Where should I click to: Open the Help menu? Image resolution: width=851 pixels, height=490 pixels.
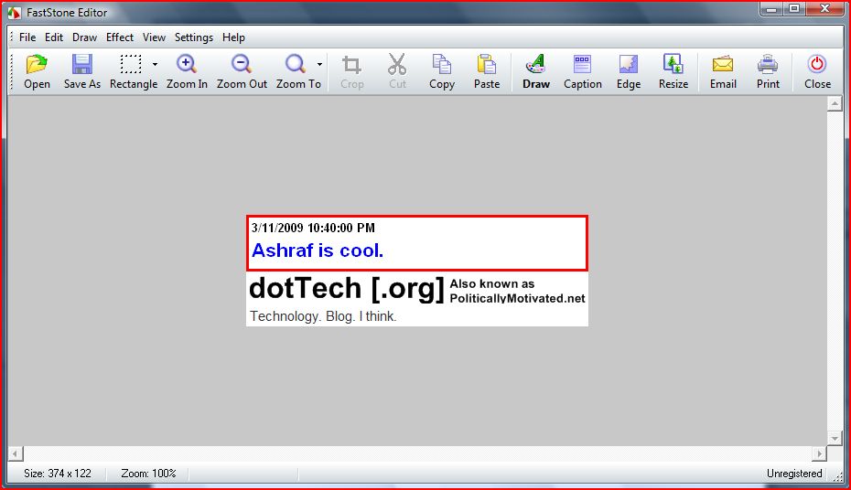coord(233,37)
